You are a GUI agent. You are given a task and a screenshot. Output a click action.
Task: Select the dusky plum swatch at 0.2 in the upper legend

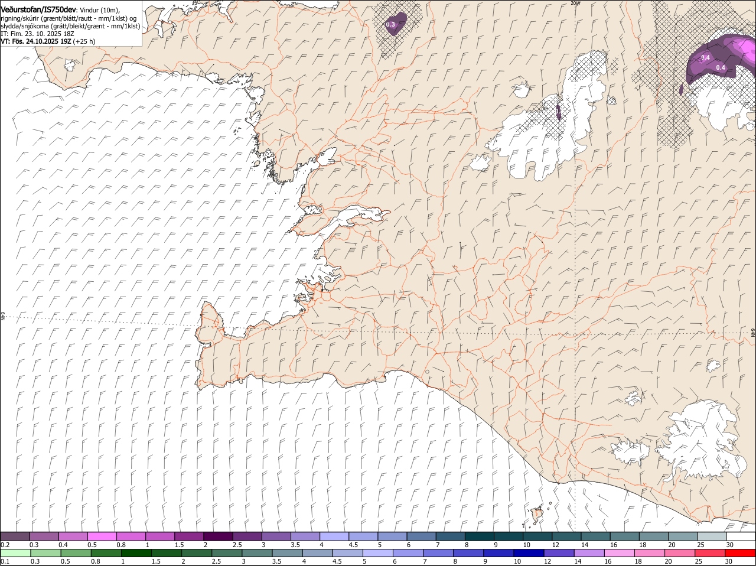point(15,536)
